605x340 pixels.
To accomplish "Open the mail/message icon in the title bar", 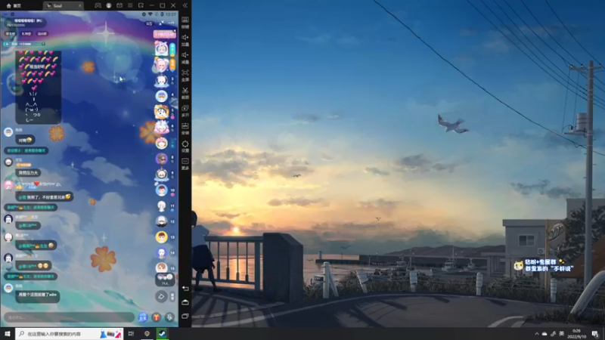I will tap(119, 5).
